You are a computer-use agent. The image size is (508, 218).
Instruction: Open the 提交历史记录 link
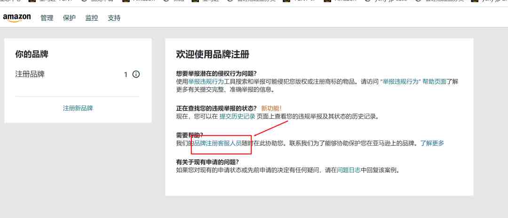[x=238, y=117]
